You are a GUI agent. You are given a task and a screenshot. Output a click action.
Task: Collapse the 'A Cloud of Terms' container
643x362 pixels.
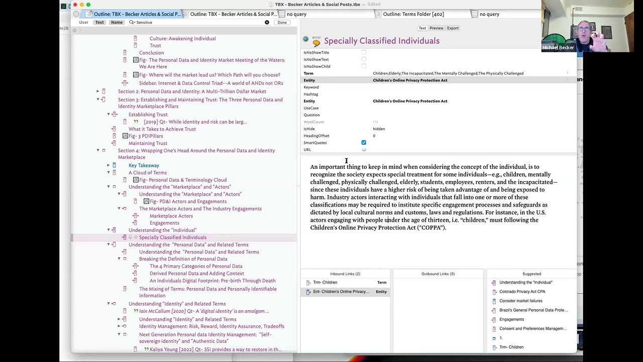click(109, 173)
